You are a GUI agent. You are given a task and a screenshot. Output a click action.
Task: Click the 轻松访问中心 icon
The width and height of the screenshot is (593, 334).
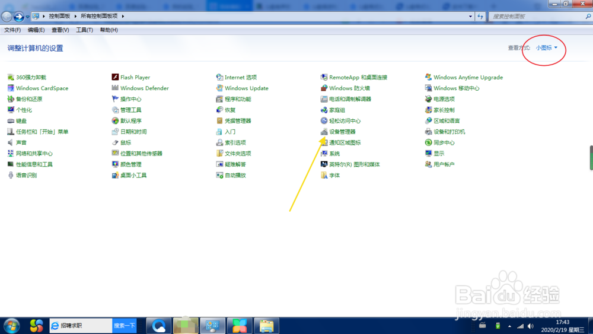coord(324,121)
